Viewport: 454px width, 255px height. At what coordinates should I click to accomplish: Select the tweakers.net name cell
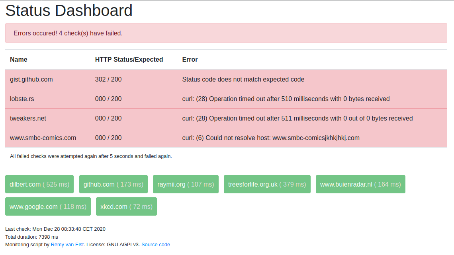pos(28,118)
